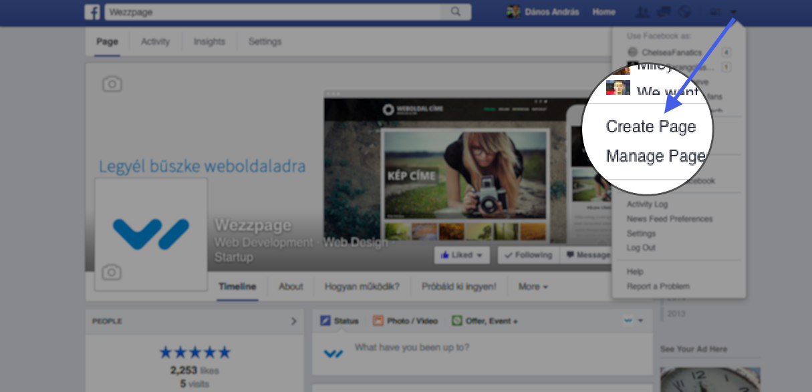Expand the People section chevron
Viewport: 812px width, 392px height.
pyautogui.click(x=293, y=321)
